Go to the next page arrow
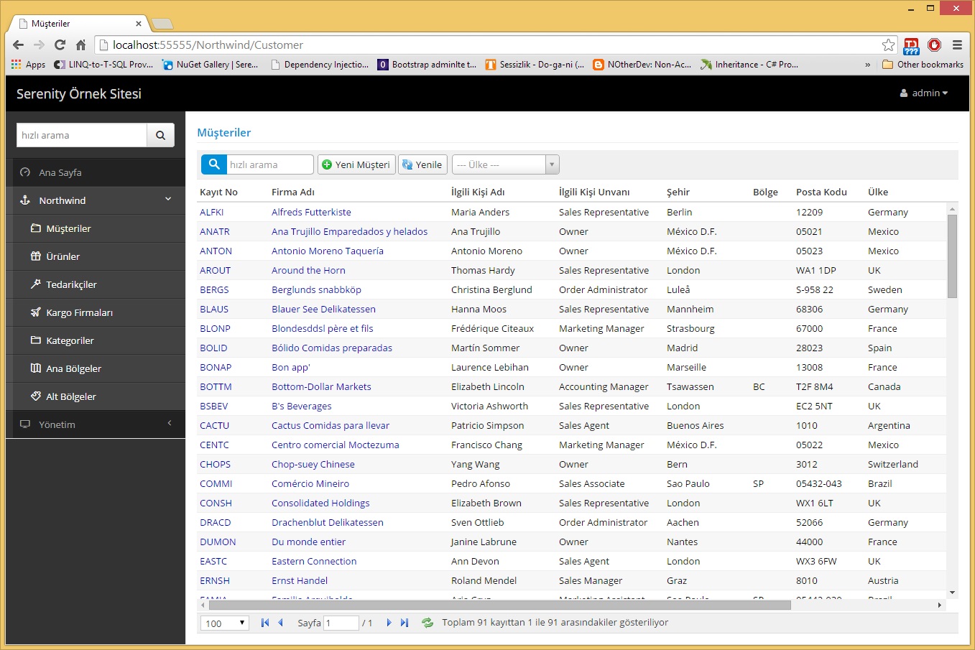The width and height of the screenshot is (975, 650). 389,623
